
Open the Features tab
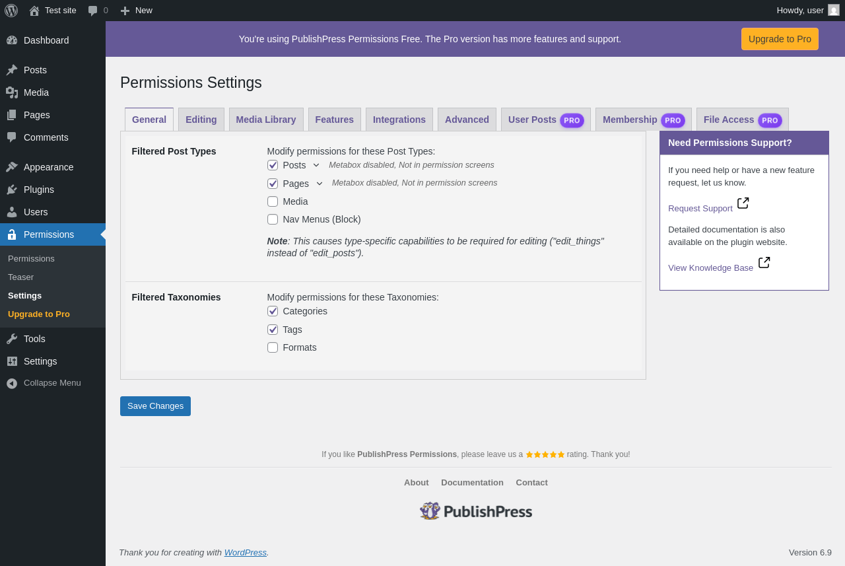pos(335,120)
